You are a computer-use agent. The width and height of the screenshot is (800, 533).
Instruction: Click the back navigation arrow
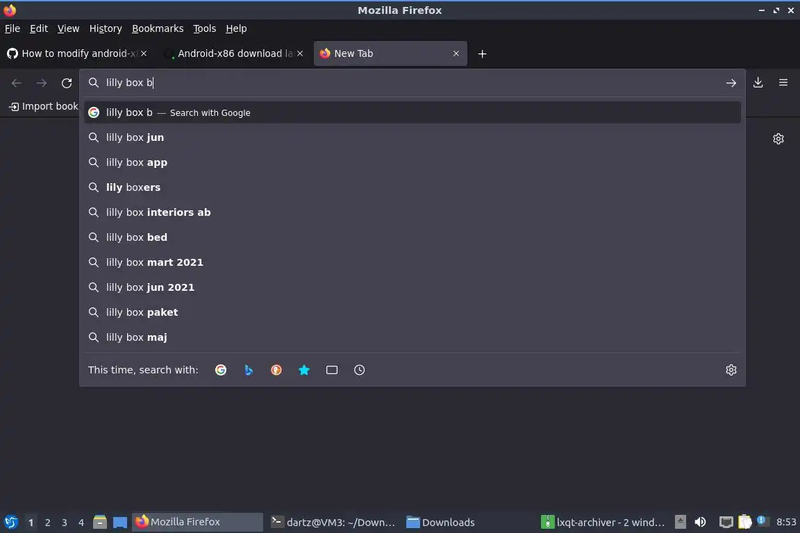pyautogui.click(x=17, y=83)
